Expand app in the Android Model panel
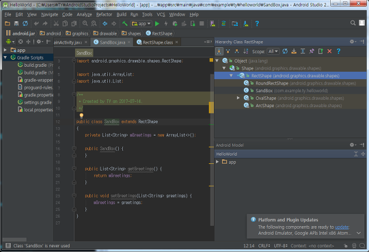This screenshot has height=252, width=369. coord(217,162)
